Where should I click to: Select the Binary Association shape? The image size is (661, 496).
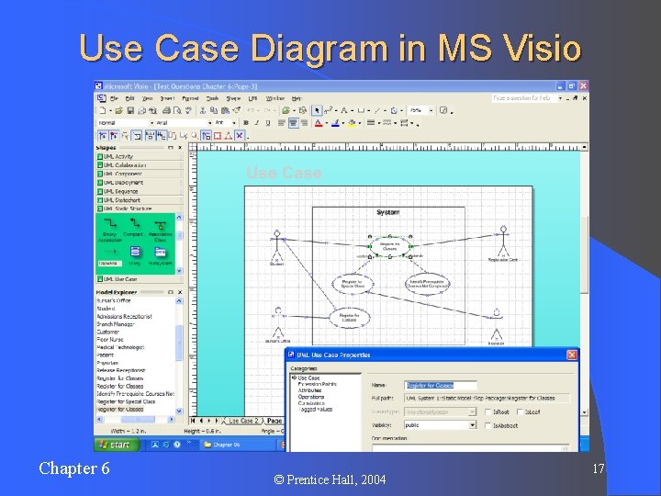(110, 230)
